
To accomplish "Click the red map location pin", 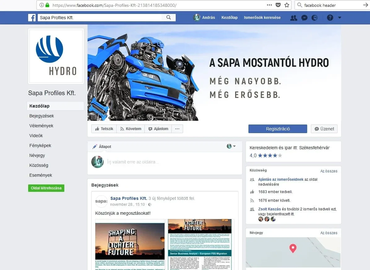I will pos(293,248).
